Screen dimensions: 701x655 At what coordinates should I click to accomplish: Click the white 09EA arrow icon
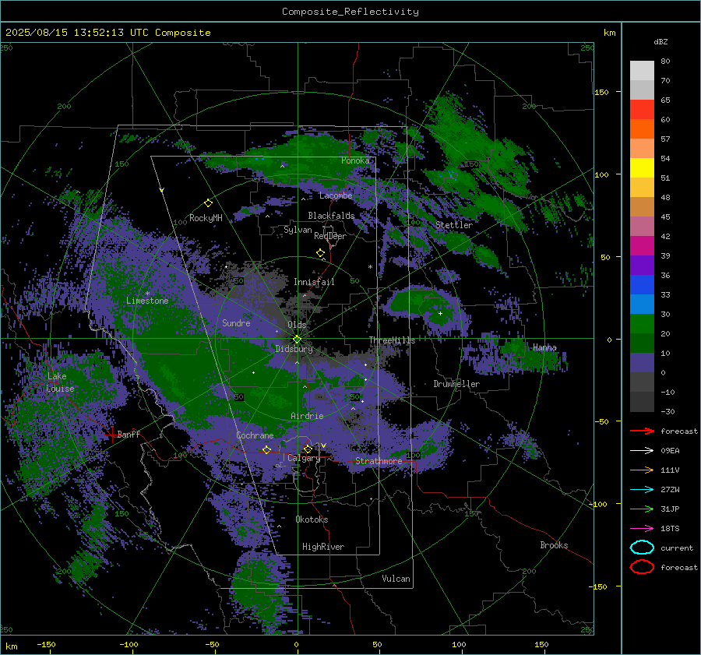pyautogui.click(x=642, y=451)
